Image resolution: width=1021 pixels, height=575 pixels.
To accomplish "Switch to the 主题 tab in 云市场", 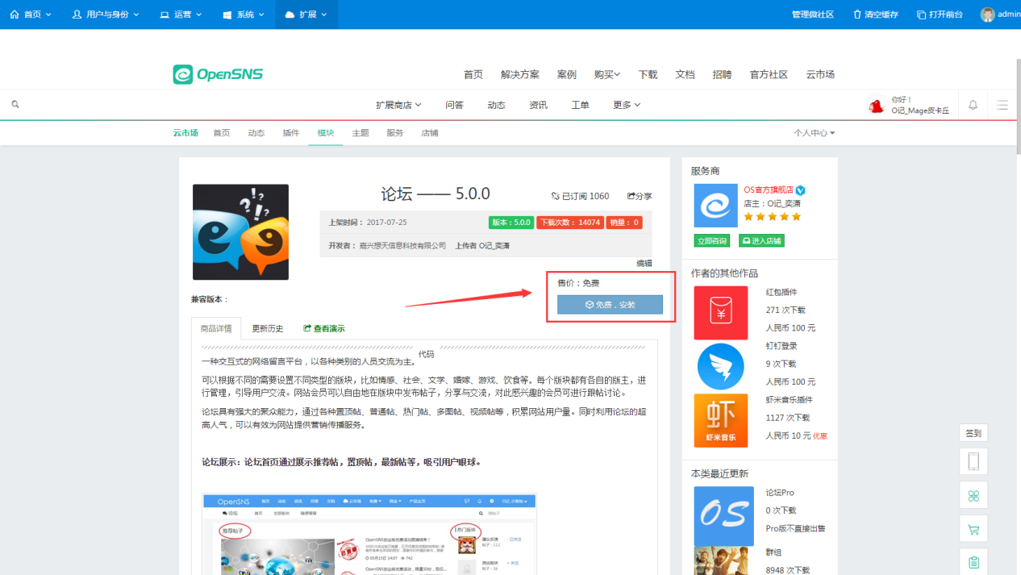I will point(360,133).
